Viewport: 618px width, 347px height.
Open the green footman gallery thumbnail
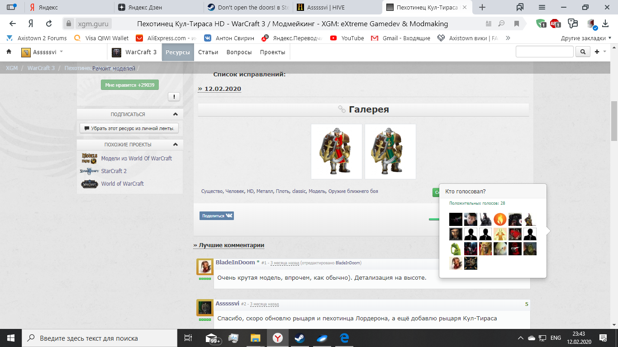point(390,151)
